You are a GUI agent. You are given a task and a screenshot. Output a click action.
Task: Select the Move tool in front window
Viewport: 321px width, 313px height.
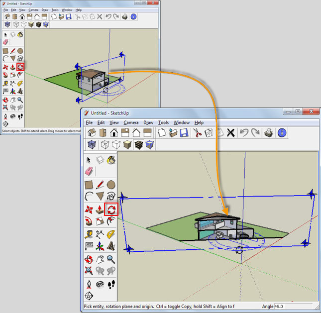pyautogui.click(x=89, y=209)
